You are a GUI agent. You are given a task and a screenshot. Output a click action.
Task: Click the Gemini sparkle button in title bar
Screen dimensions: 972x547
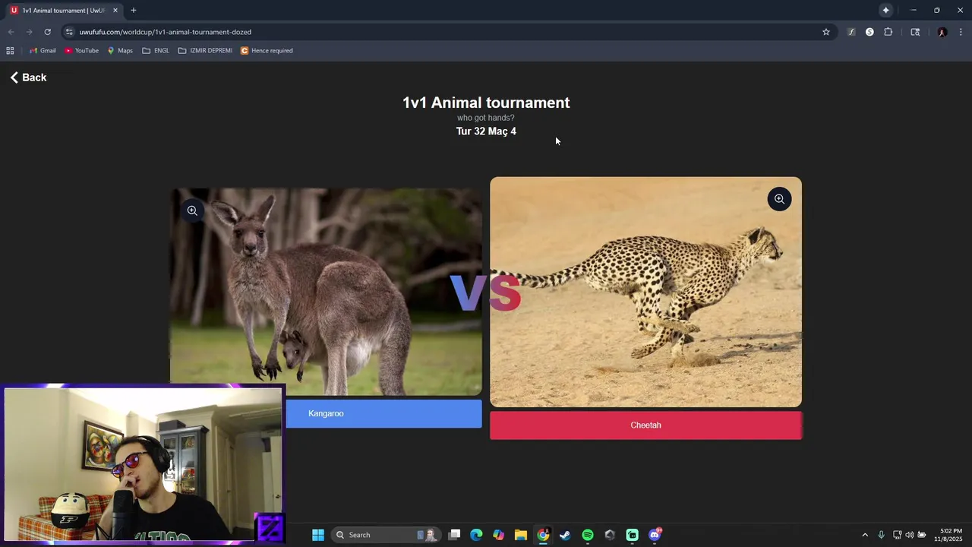pos(885,10)
